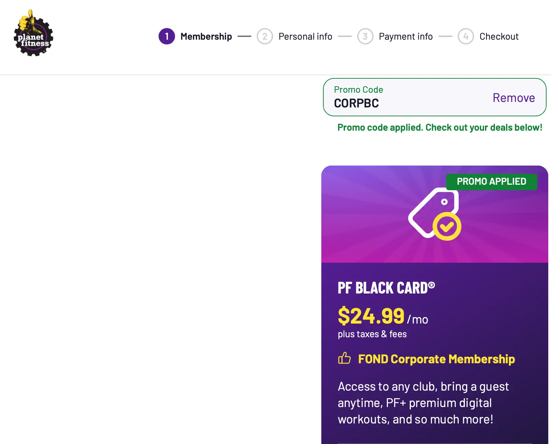Click the FOND Corporate Membership label

pos(436,359)
